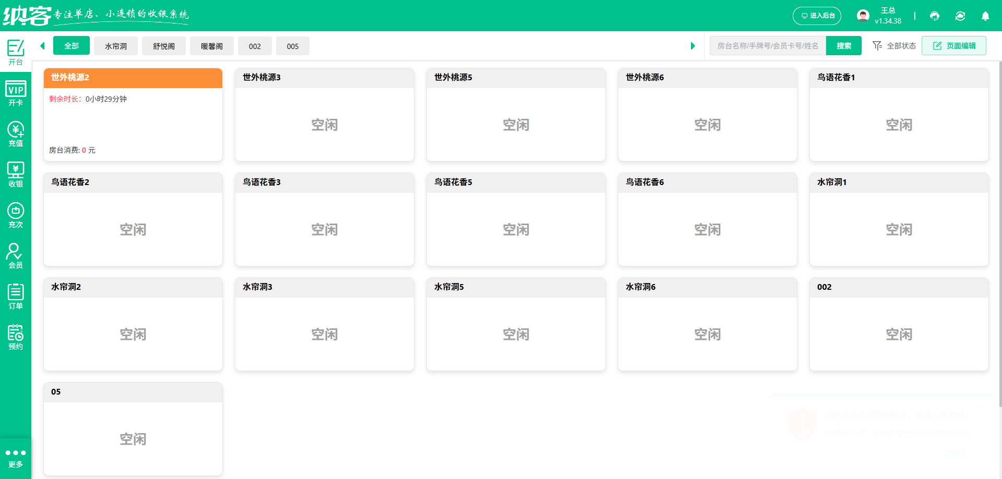Click the right arrow to scroll tabs
The image size is (1002, 479).
tap(693, 46)
